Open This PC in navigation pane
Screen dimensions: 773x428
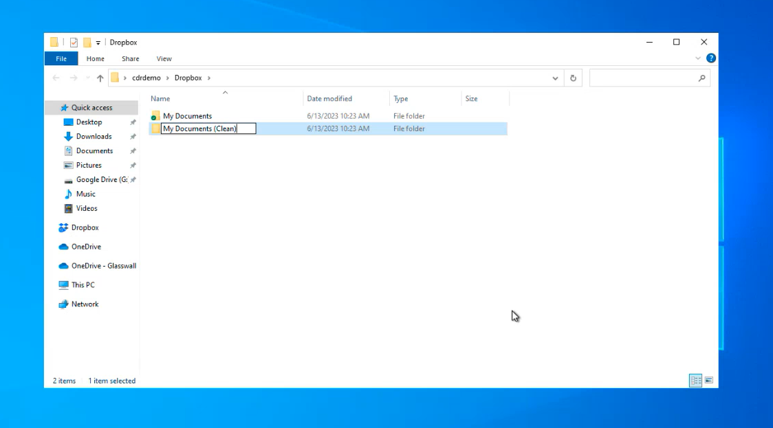(83, 285)
